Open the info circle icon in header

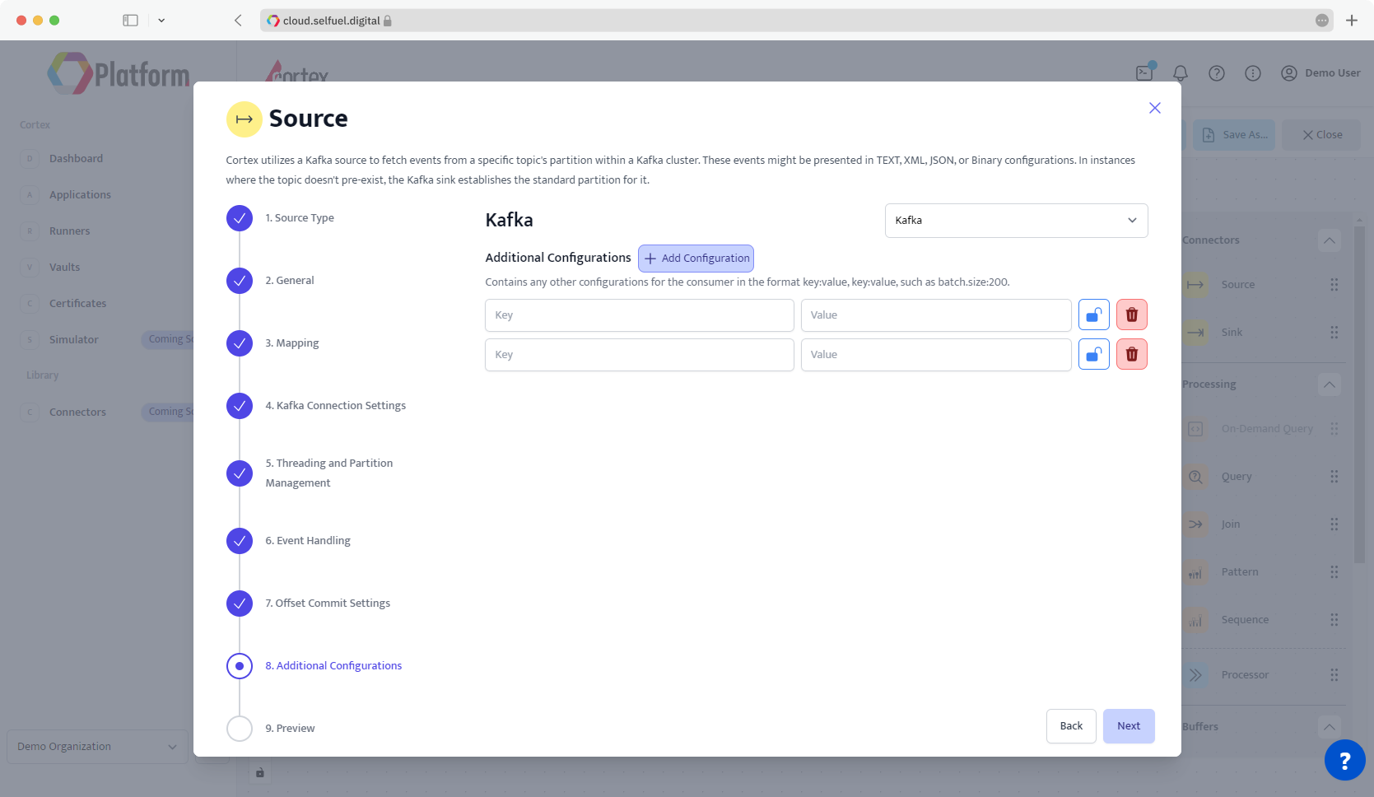(1253, 73)
